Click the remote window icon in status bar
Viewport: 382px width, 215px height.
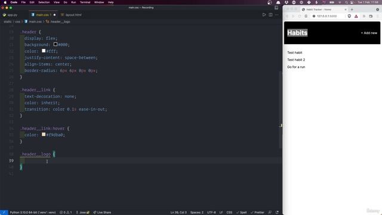point(4,213)
